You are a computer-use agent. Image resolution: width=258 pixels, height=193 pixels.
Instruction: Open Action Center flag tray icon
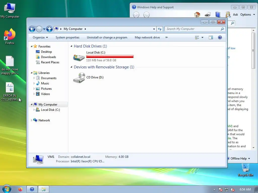pyautogui.click(x=220, y=189)
